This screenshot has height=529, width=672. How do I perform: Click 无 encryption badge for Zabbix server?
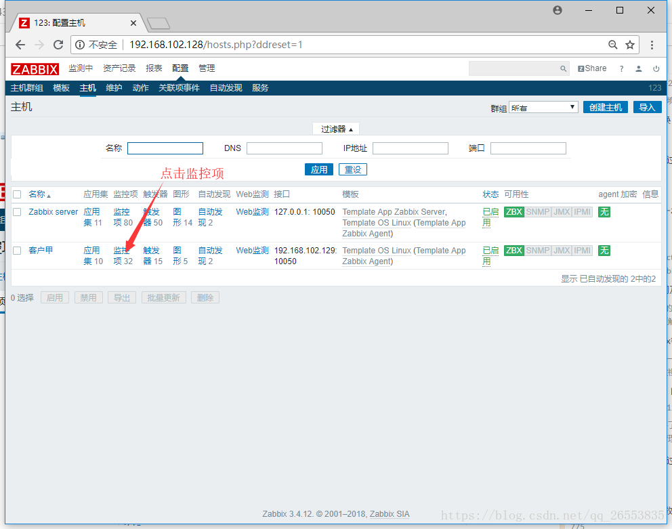pos(604,212)
